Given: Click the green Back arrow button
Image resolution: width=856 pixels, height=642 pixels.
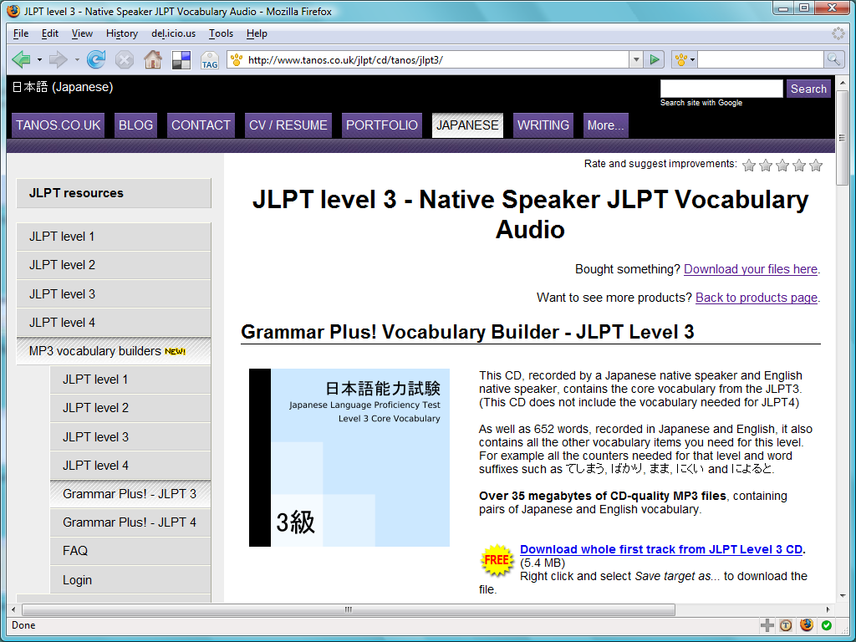Looking at the screenshot, I should pos(21,59).
